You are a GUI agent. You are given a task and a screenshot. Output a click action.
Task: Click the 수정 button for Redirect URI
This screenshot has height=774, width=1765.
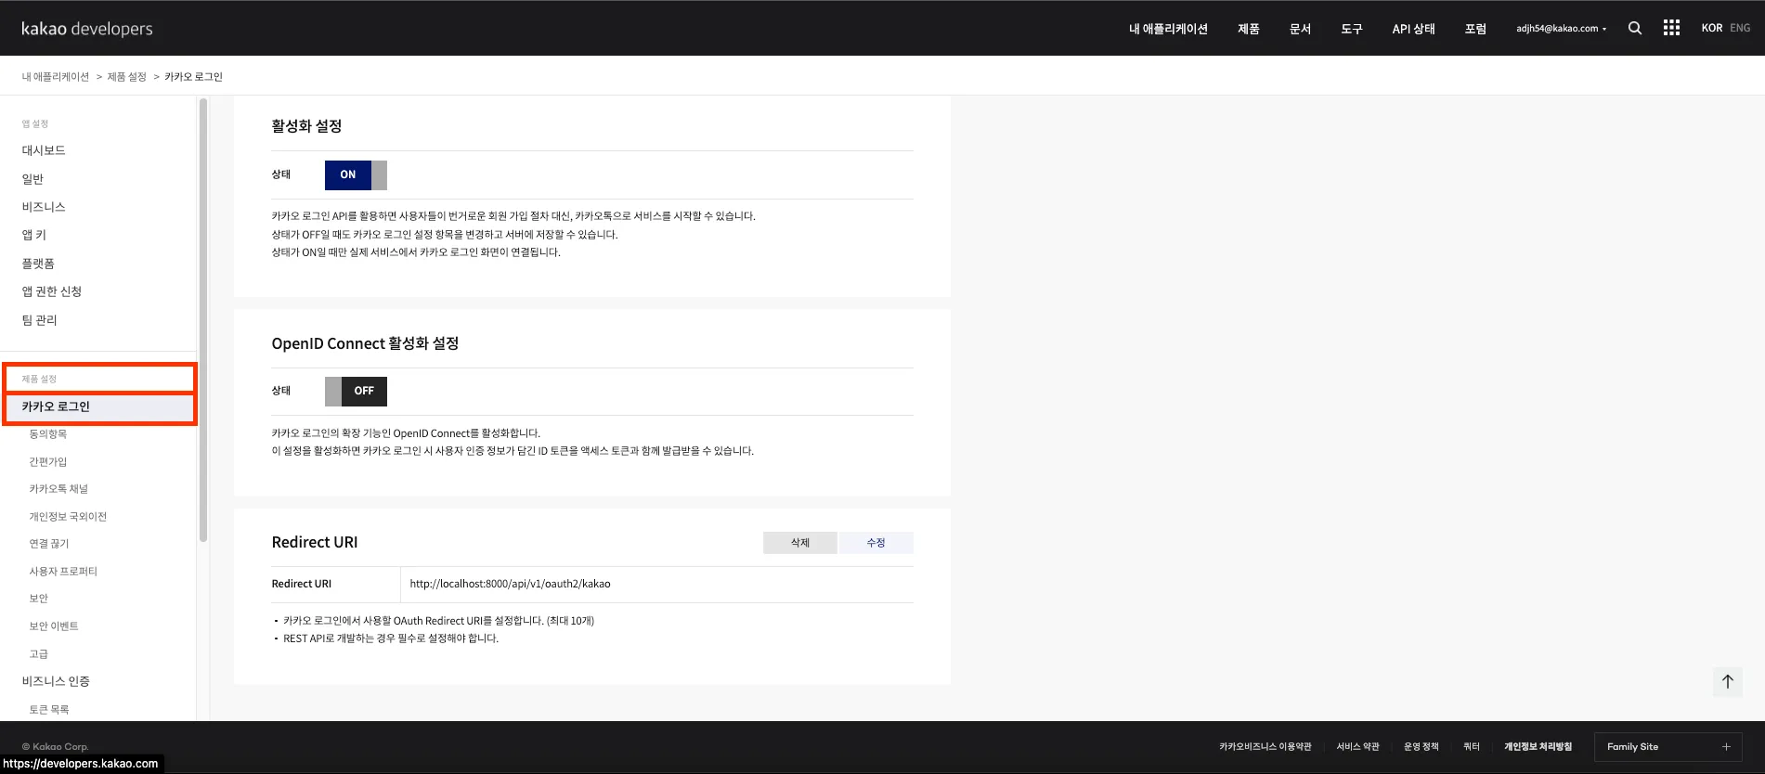click(876, 543)
